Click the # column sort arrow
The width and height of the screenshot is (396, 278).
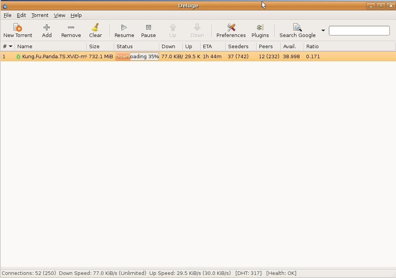point(10,46)
